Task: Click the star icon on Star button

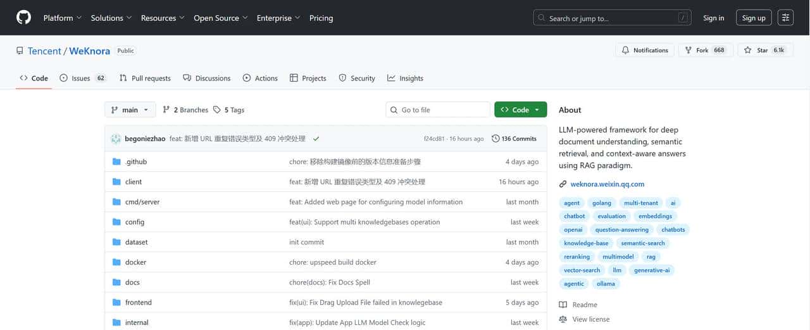Action: (748, 50)
